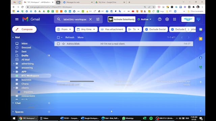Click the Activate SalesHandy button
Screen dimensions: 216x121
(x=122, y=19)
